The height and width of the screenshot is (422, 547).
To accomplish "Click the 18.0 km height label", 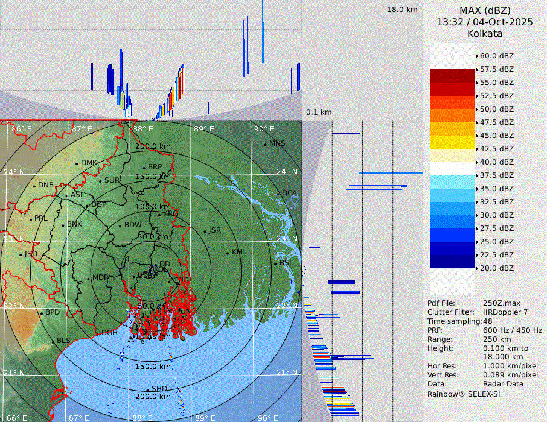I will (x=402, y=10).
